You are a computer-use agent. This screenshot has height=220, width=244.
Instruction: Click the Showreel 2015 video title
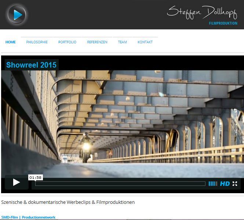31,65
